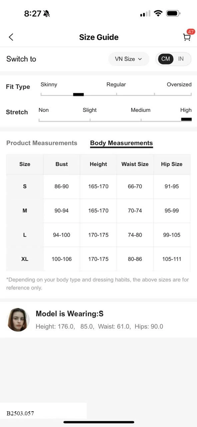Switch units to IN

click(x=181, y=59)
